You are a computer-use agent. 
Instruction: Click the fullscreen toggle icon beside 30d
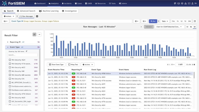[x=195, y=21]
